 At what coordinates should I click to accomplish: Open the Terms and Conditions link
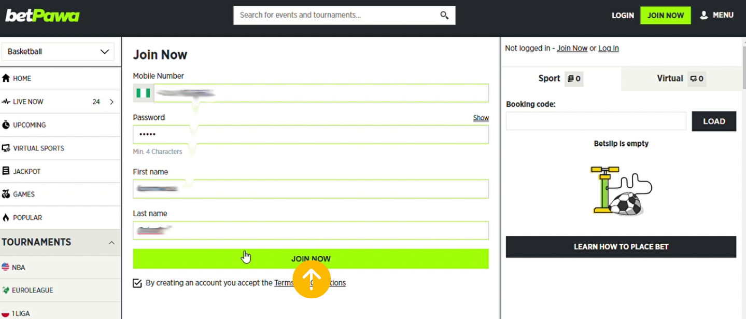(x=310, y=283)
